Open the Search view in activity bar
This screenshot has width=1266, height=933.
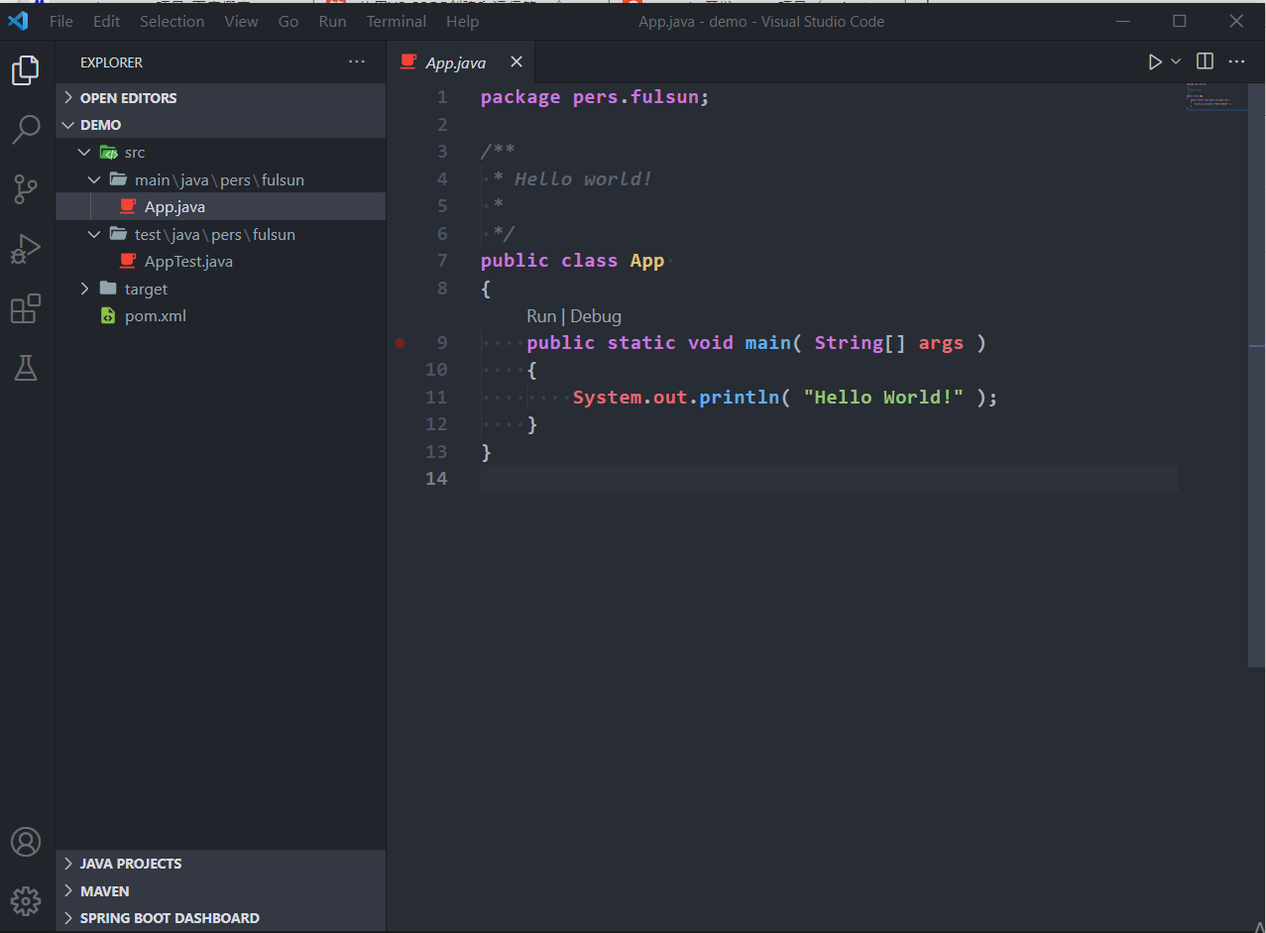pyautogui.click(x=26, y=128)
